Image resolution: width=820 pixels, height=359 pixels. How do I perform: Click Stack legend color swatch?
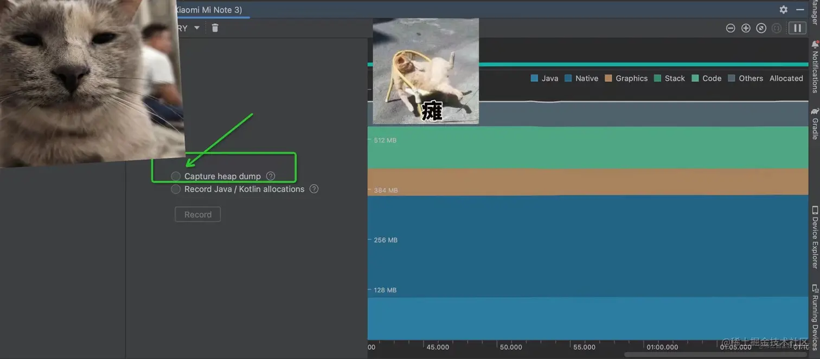[658, 79]
